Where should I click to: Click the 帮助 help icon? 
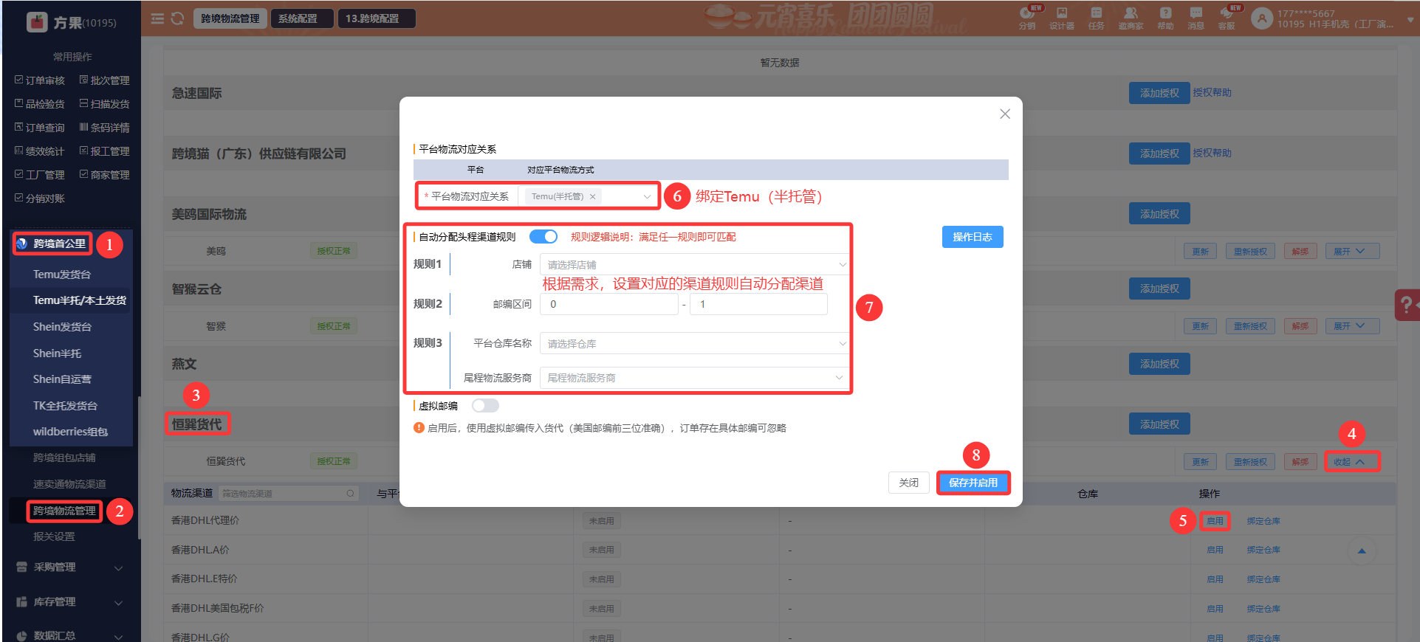(x=1165, y=15)
